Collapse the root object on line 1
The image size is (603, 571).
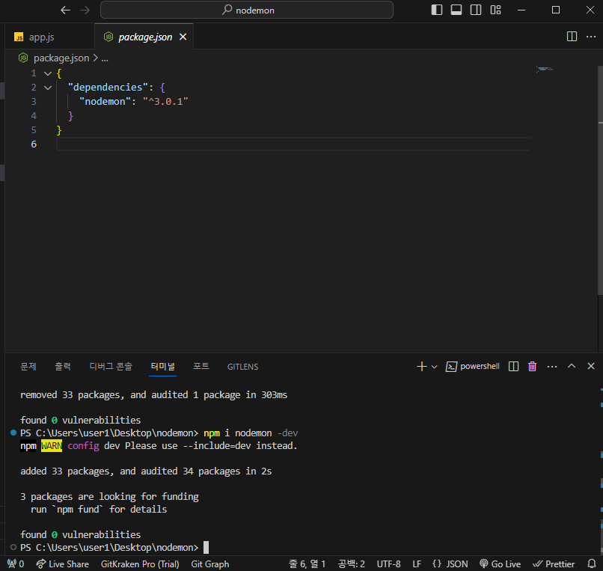(x=48, y=73)
